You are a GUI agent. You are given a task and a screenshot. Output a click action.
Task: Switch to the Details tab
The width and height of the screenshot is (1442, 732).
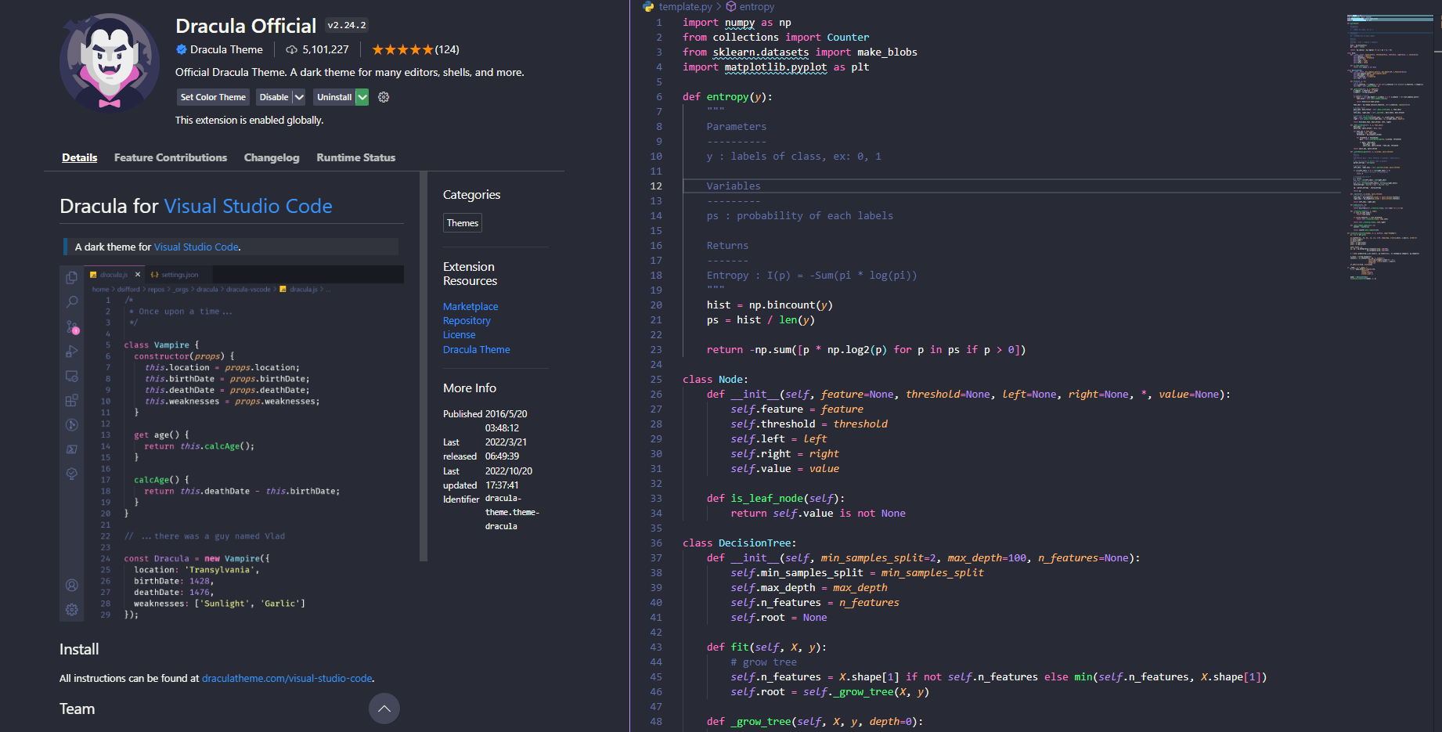point(80,157)
